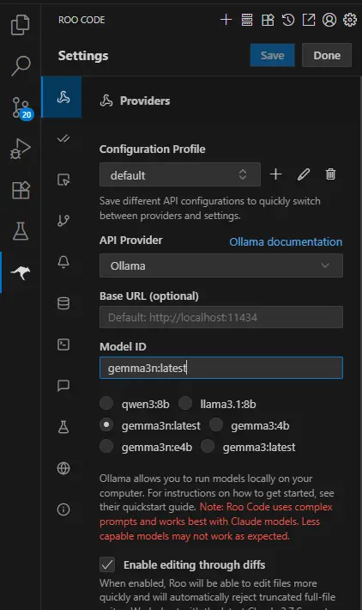The width and height of the screenshot is (362, 610).
Task: Rename the profile using pencil icon
Action: tap(304, 174)
